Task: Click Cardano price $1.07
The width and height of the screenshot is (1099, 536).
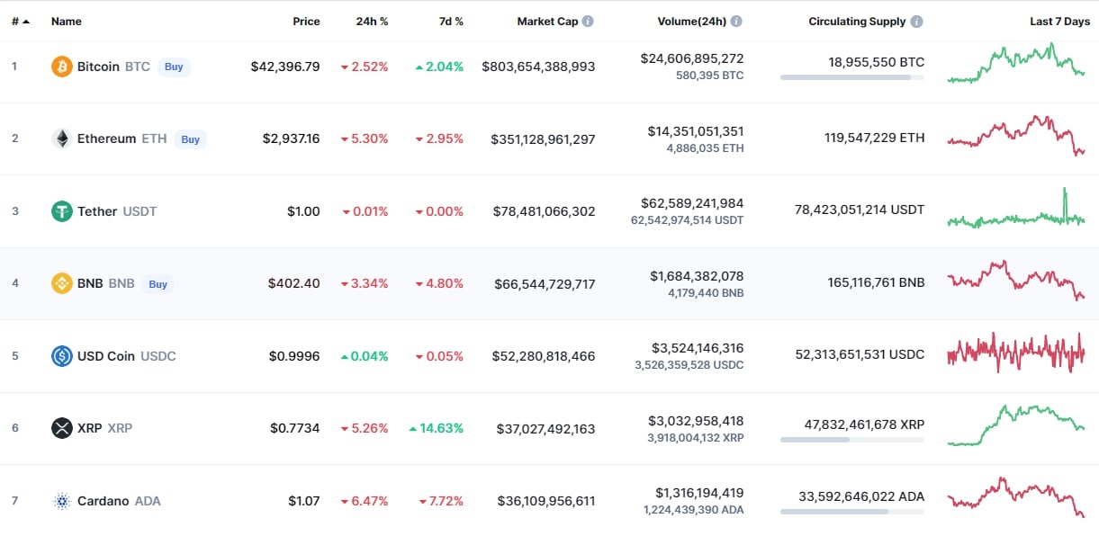Action: 303,501
